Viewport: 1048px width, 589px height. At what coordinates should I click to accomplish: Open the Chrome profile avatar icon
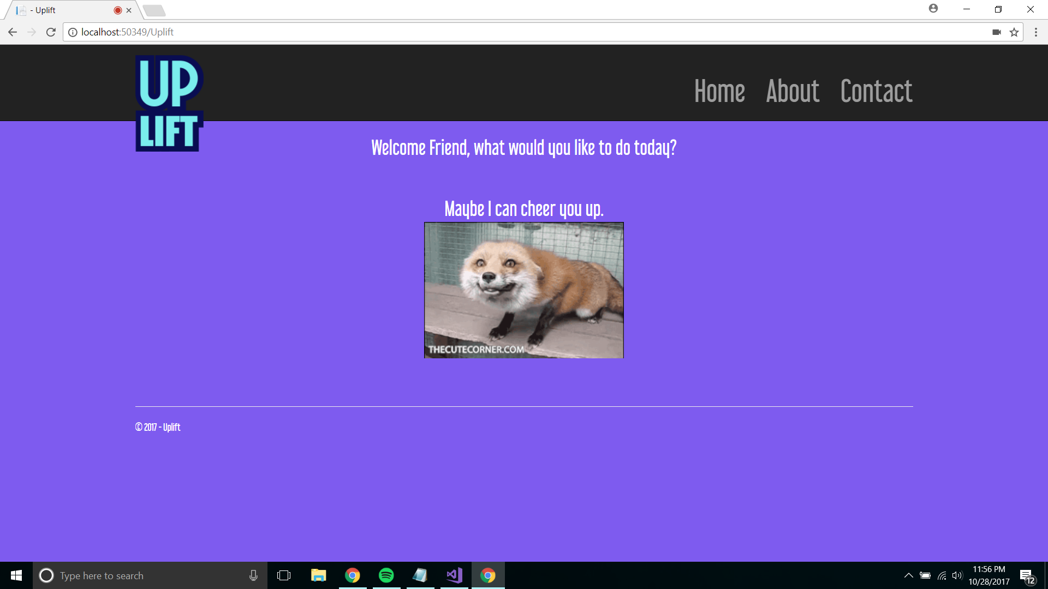click(x=933, y=9)
